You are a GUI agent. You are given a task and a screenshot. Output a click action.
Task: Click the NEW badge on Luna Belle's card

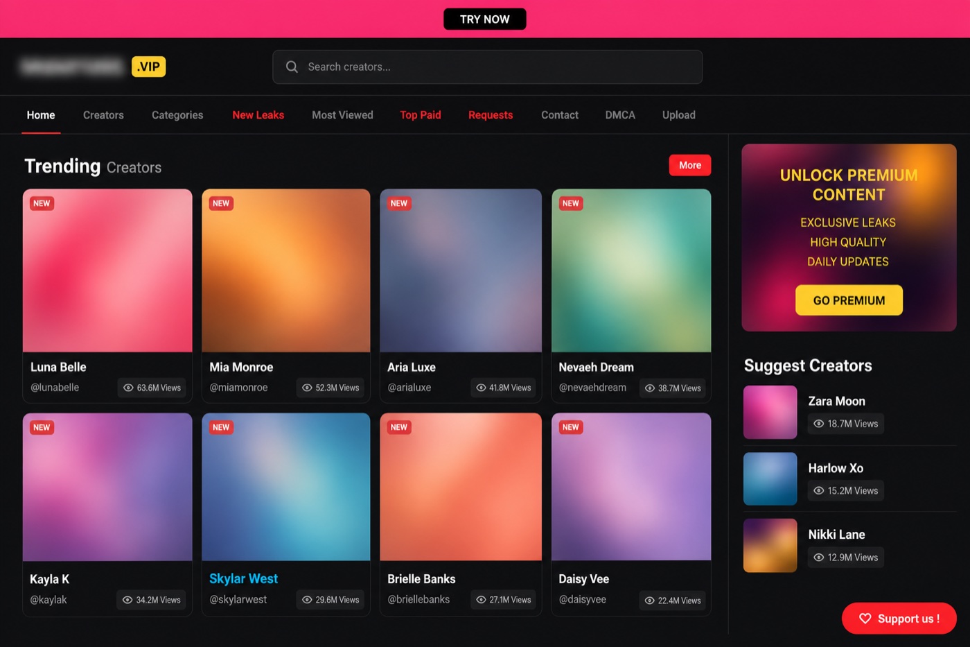(42, 203)
